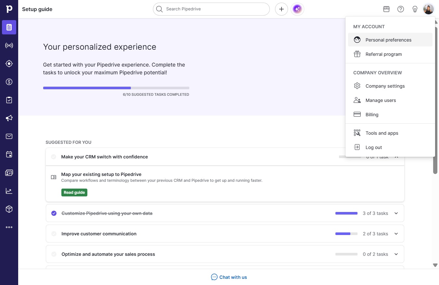Screen dimensions: 439x285
Task: Expand Improve customer communication chevron
Action: tap(396, 234)
